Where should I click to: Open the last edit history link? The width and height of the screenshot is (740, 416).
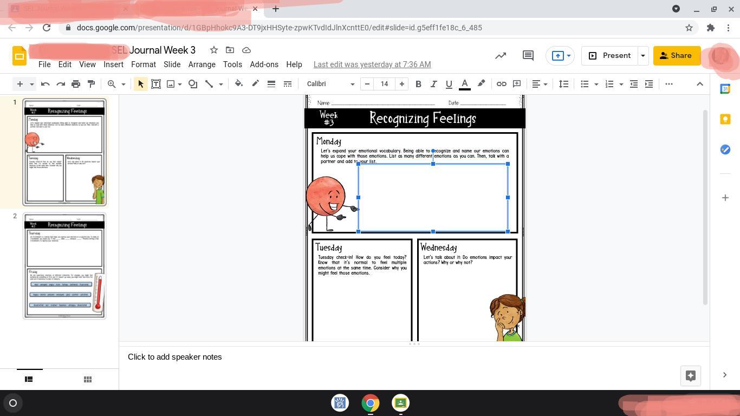click(372, 64)
